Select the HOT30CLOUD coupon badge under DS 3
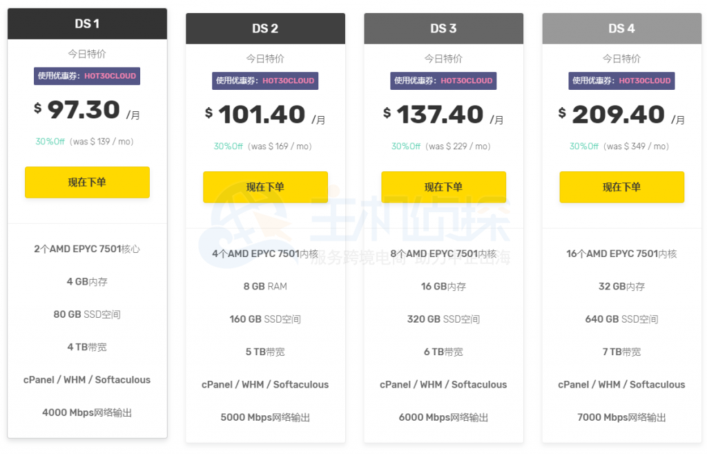The image size is (707, 454). coord(443,81)
